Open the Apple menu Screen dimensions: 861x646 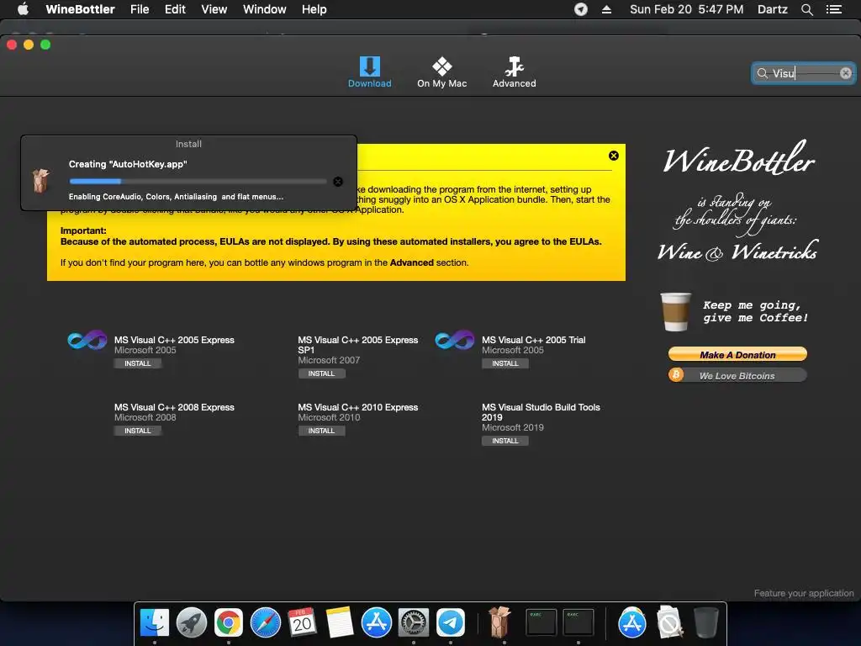[23, 9]
